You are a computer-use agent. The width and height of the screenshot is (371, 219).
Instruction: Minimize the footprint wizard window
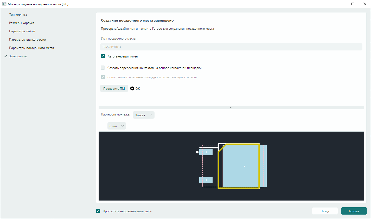click(341, 4)
